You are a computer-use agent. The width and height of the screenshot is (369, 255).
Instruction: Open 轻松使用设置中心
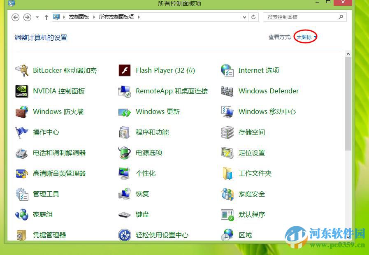(161, 235)
